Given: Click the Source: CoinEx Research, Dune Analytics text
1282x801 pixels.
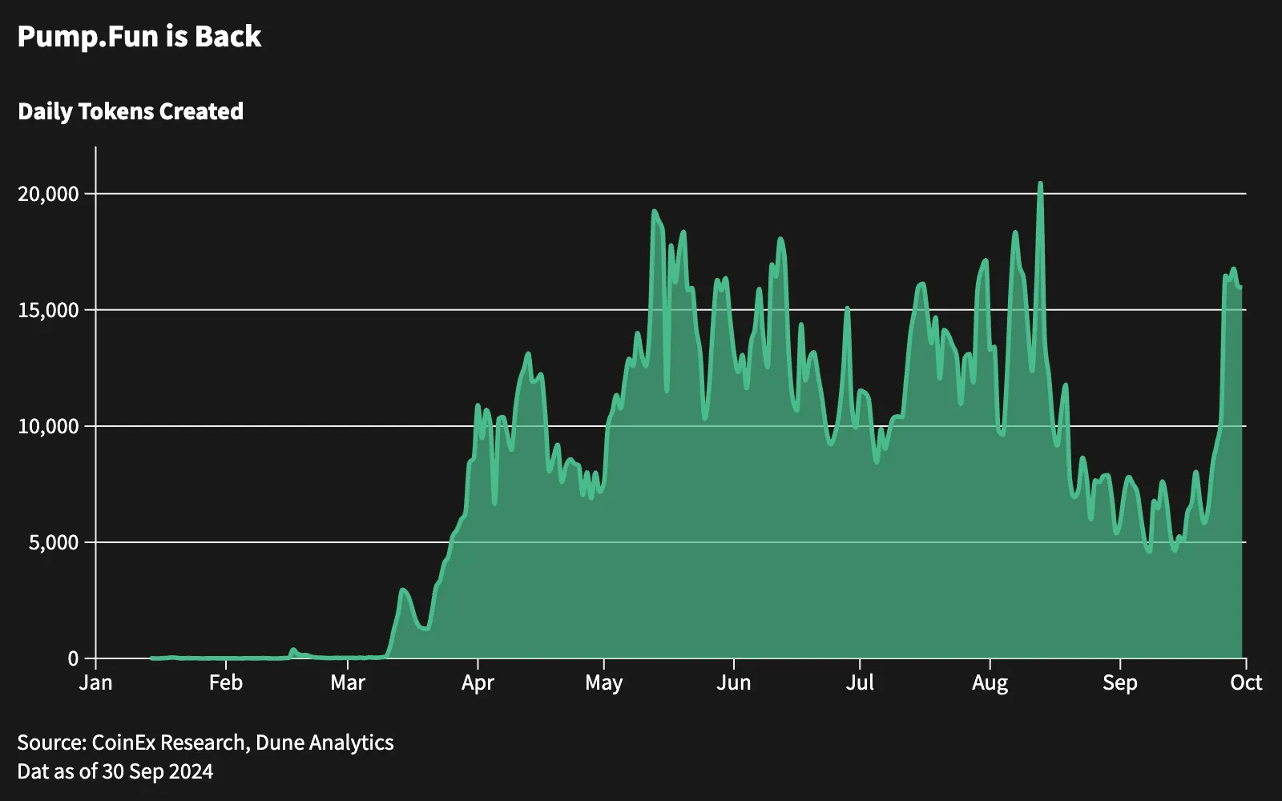Looking at the screenshot, I should [x=205, y=743].
